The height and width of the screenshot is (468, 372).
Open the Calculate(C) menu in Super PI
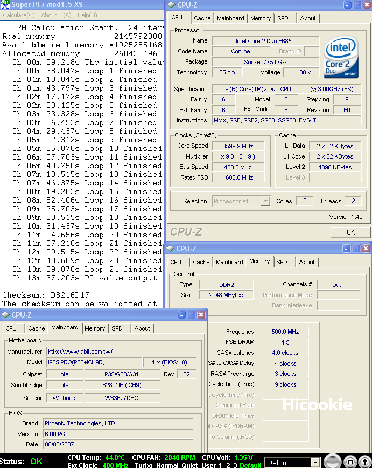(x=19, y=15)
